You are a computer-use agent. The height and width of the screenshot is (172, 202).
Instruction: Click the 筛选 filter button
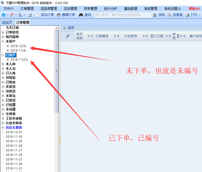coord(159,15)
